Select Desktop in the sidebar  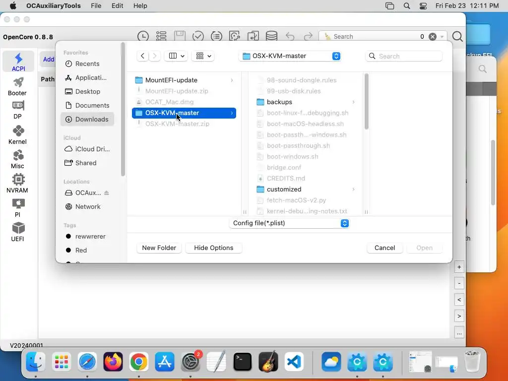pyautogui.click(x=87, y=92)
